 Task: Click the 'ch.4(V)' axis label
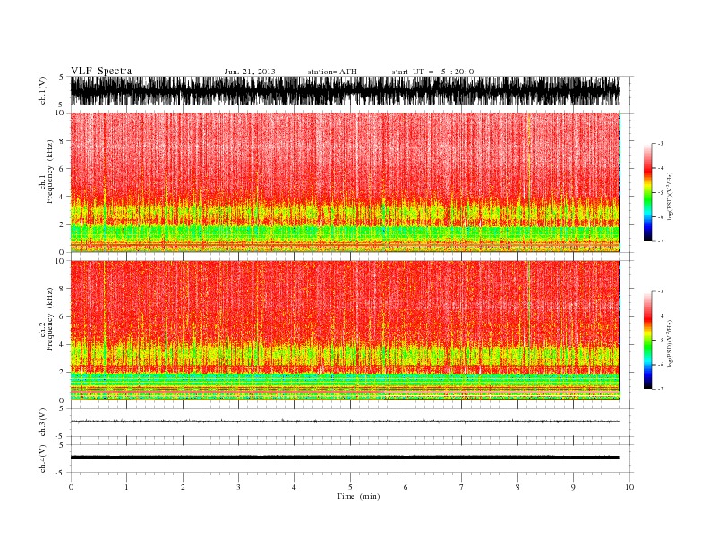[43, 459]
